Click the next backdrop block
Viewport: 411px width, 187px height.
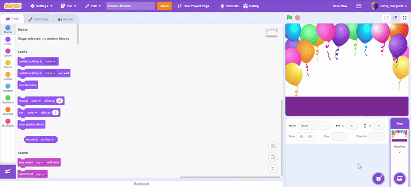pos(28,85)
